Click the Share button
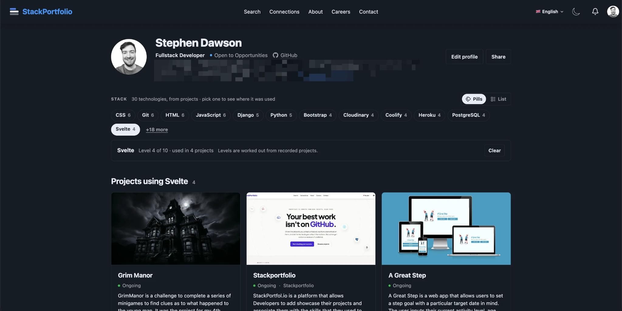 [498, 57]
